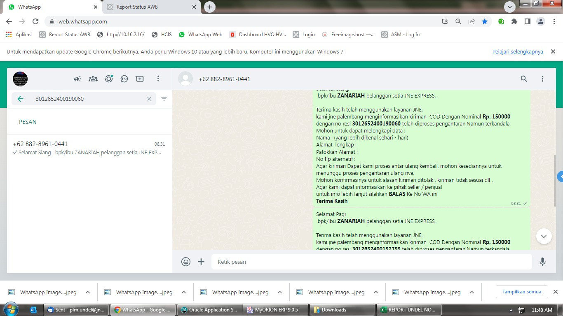Open the Freeimage.host bookmark

click(348, 35)
